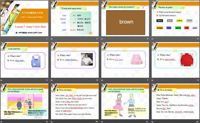200x123 pixels.
Task: Click the red colour label on slide 4
Action: click(x=187, y=28)
